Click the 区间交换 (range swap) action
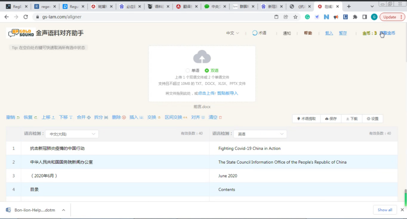 (176, 117)
